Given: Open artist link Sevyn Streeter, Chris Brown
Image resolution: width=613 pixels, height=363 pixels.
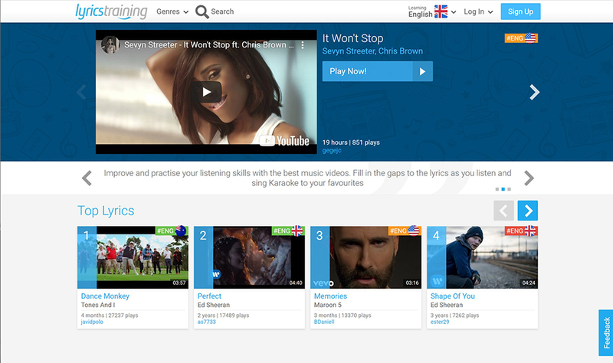Looking at the screenshot, I should 372,51.
